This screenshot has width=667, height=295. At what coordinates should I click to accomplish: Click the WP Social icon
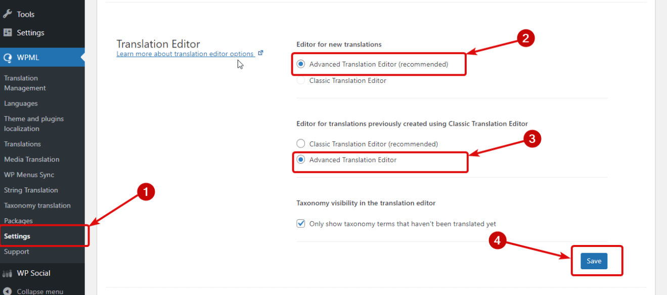[x=8, y=273]
